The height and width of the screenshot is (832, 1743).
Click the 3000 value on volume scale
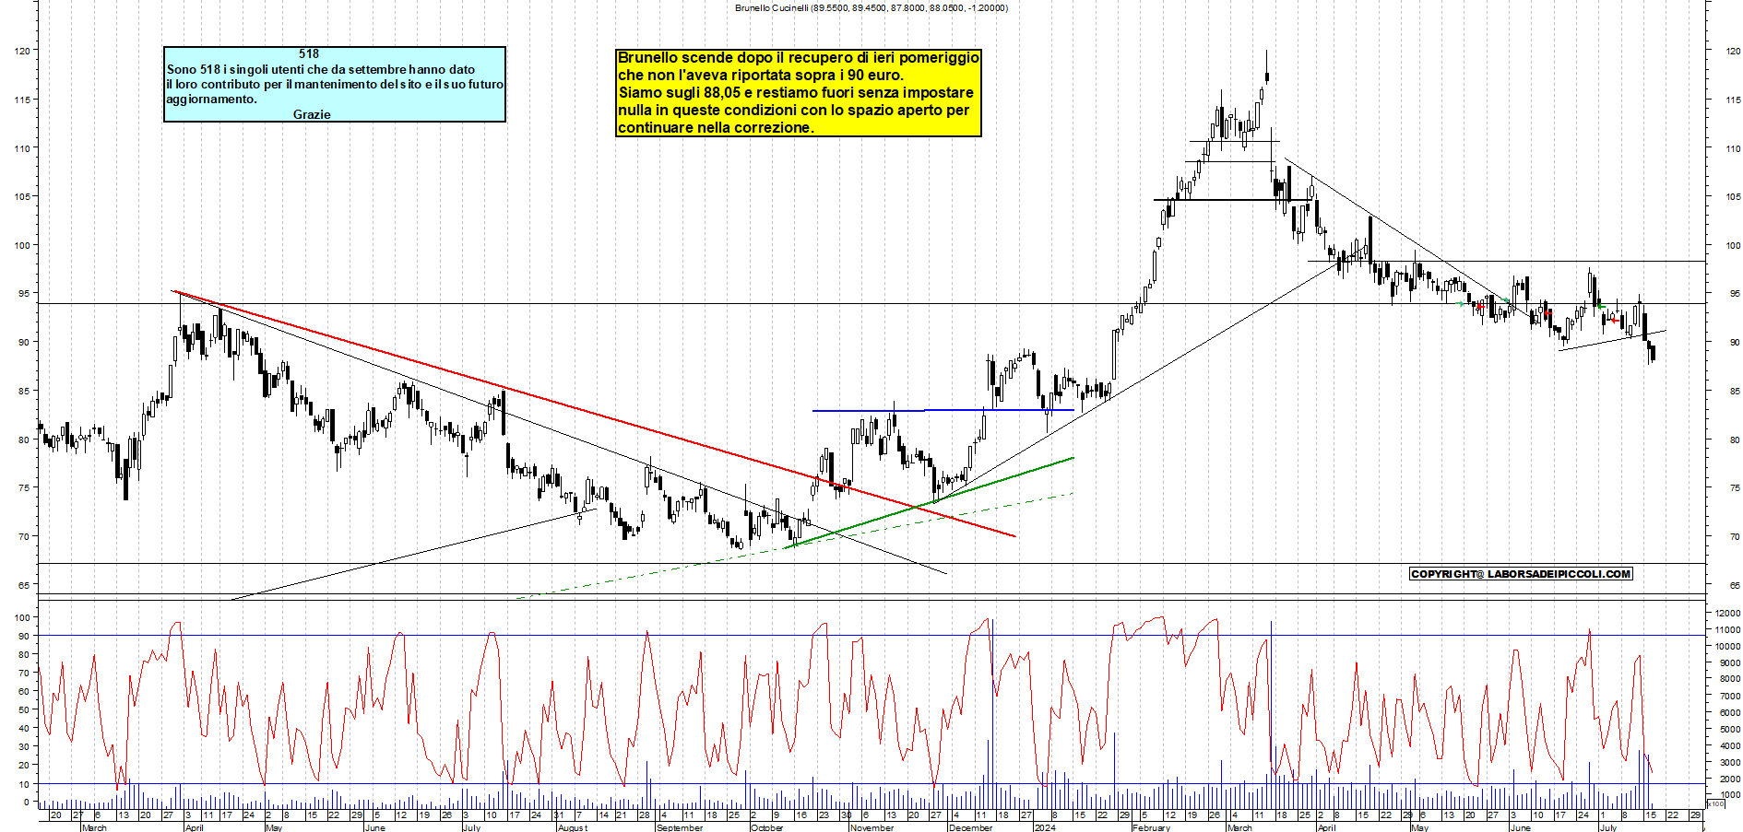click(1730, 762)
